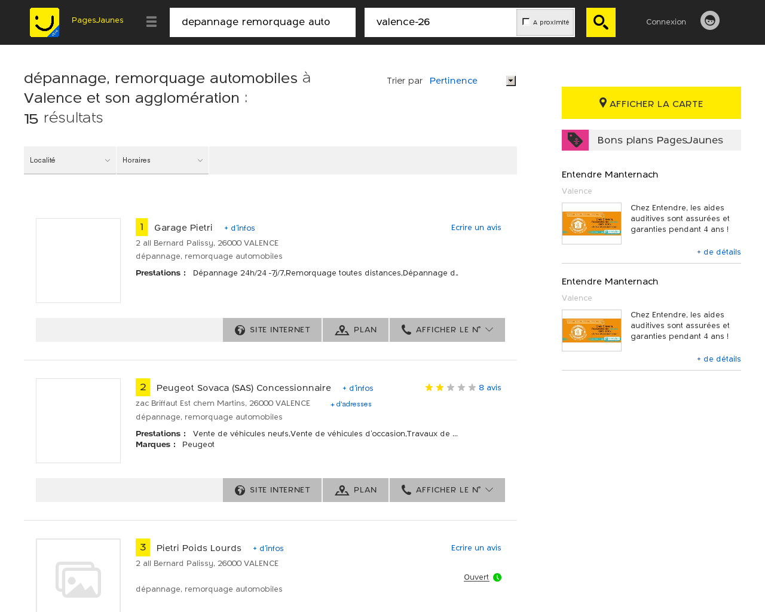Screen dimensions: 765x612
Task: Click the Connexion link
Action: (666, 22)
